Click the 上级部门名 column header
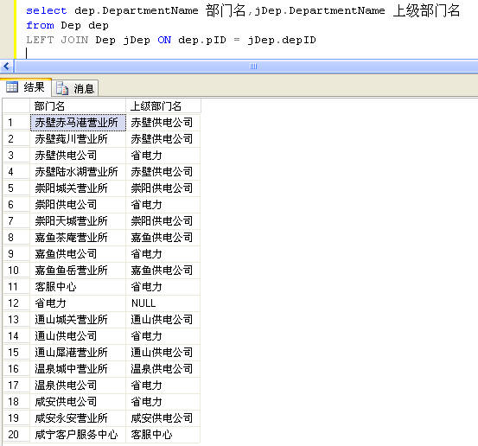This screenshot has width=478, height=446. click(163, 106)
